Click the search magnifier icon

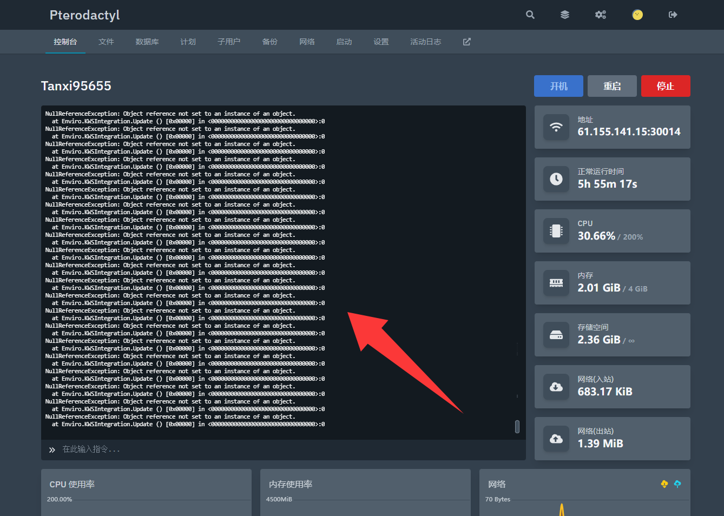point(530,15)
